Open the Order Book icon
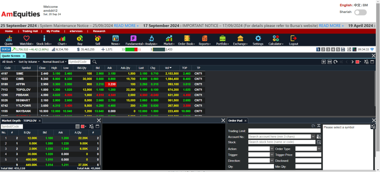This screenshot has width=380, height=172. [x=186, y=40]
